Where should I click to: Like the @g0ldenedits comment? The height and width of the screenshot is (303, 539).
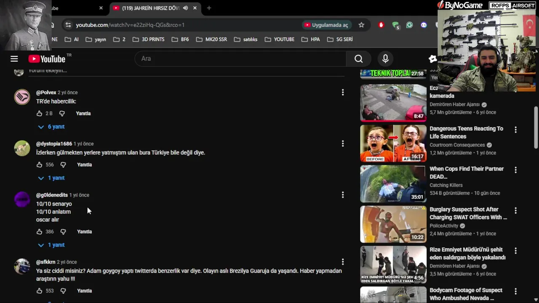[x=39, y=232]
